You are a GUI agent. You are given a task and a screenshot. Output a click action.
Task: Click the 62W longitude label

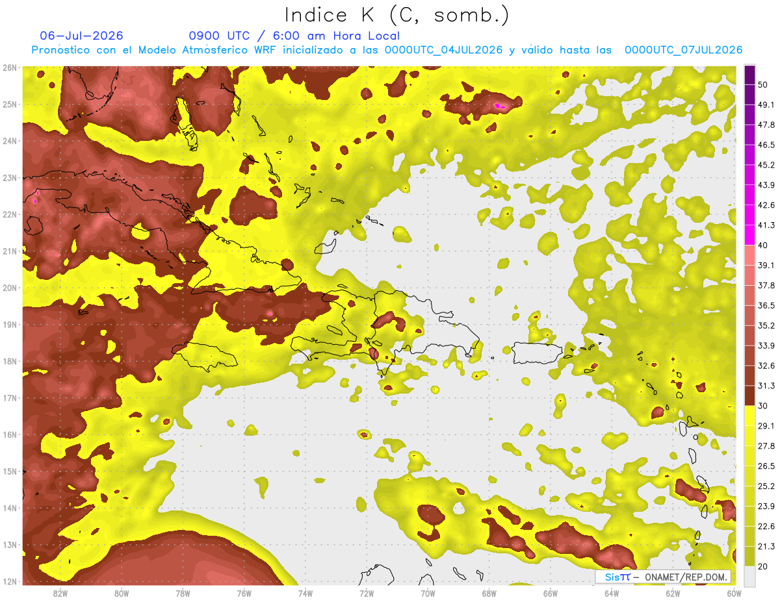click(x=673, y=594)
